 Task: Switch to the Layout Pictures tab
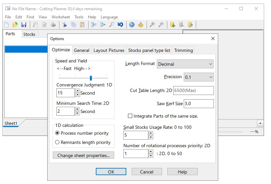coord(109,50)
